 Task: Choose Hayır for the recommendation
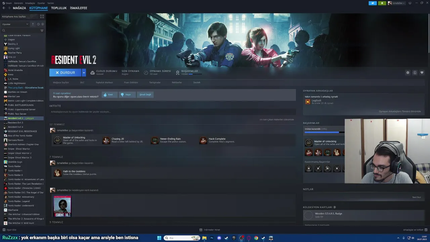[127, 95]
